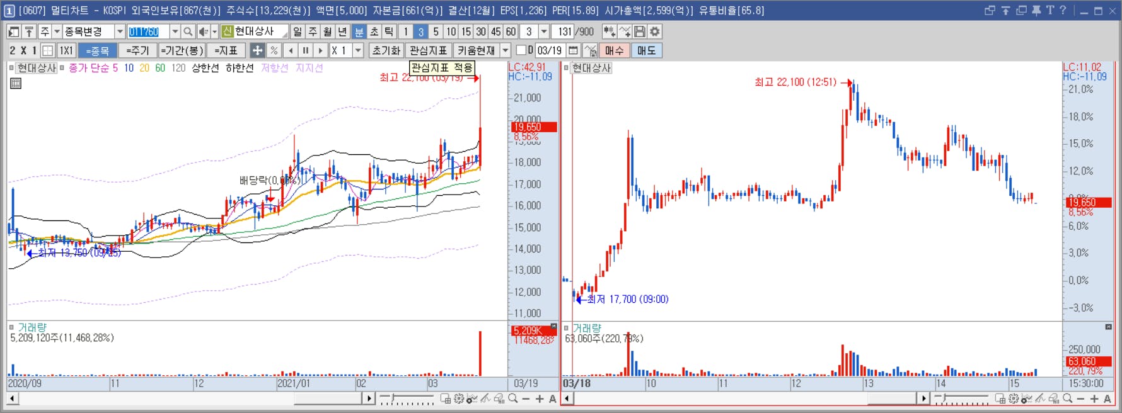The image size is (1122, 413).
Task: Open chart settings gear icon
Action: [x=655, y=31]
